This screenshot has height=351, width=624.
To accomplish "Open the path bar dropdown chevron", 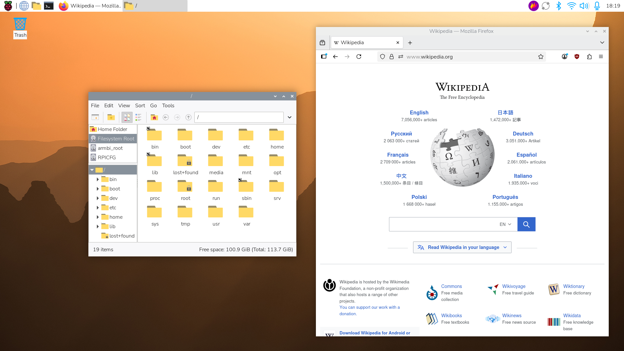I will click(x=289, y=117).
